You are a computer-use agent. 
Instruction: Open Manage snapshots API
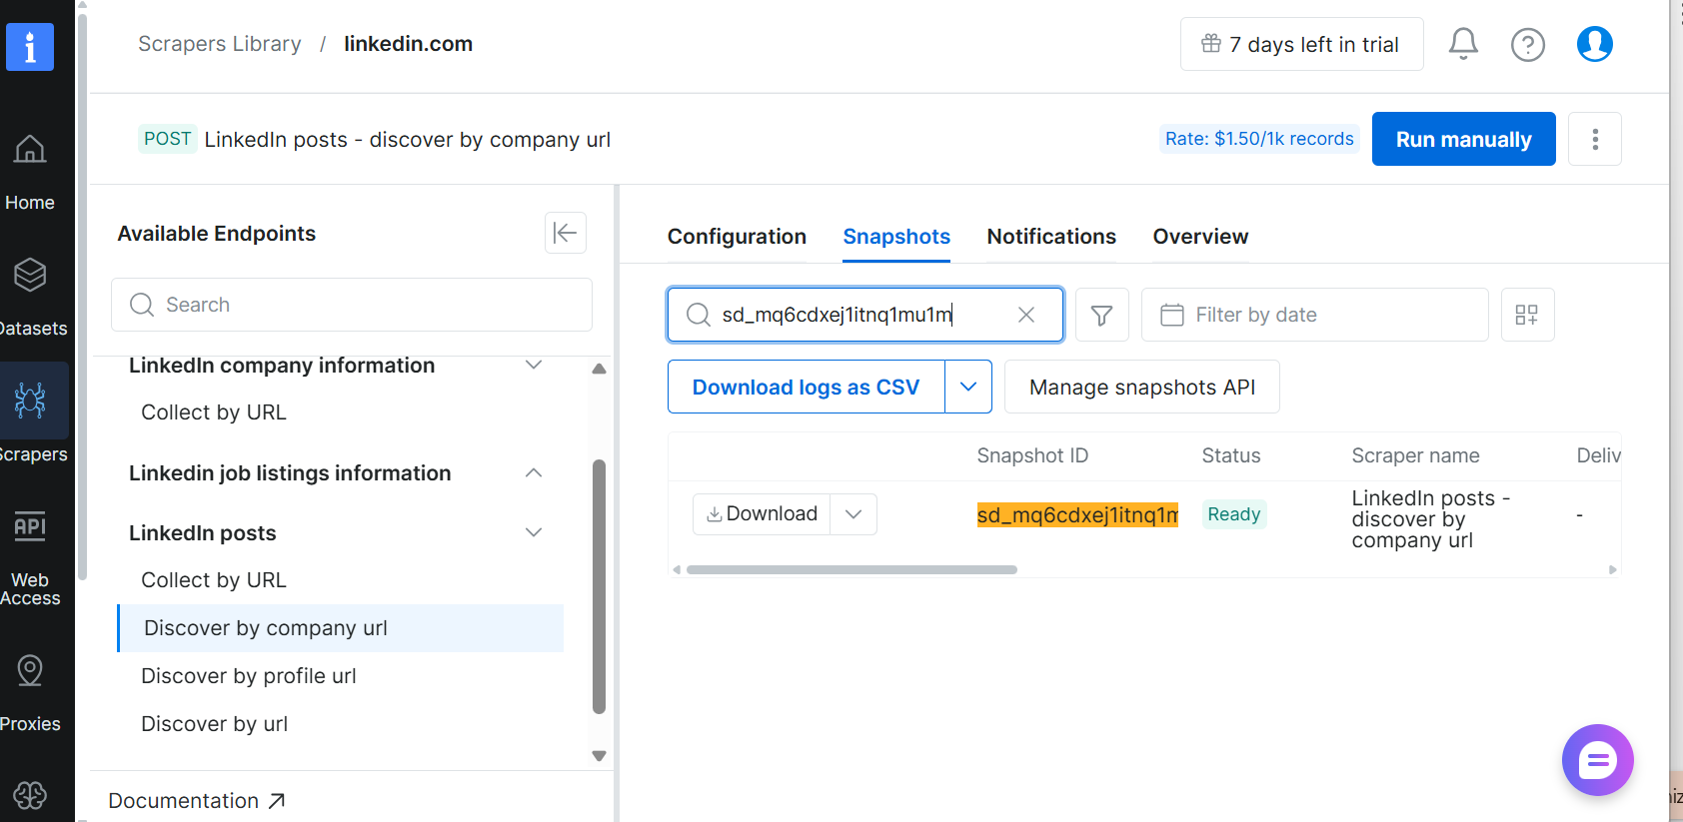1141,387
